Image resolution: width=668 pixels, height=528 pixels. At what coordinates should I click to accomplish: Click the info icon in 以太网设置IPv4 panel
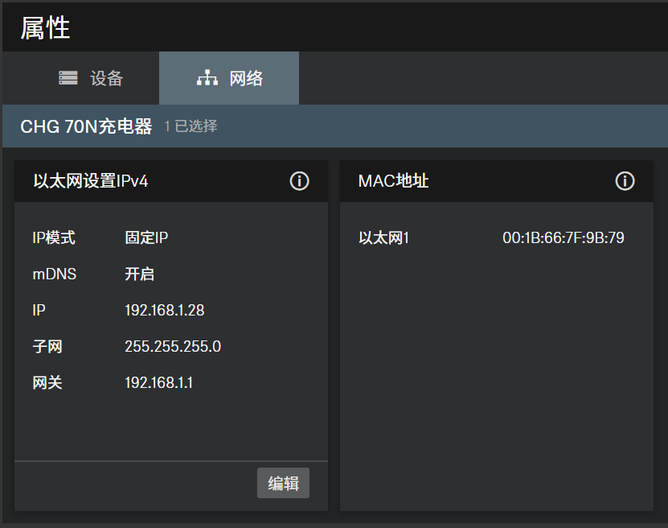click(299, 181)
